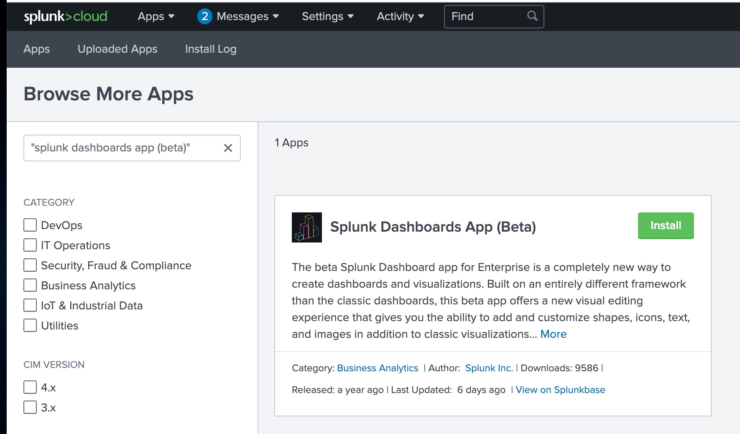
Task: Check the CIM version 3.x checkbox
Action: point(30,407)
